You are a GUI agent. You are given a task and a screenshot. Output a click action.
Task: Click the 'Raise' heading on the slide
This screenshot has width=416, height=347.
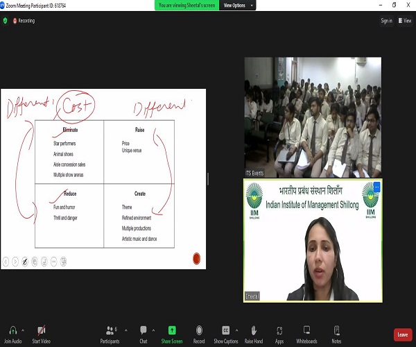[139, 130]
